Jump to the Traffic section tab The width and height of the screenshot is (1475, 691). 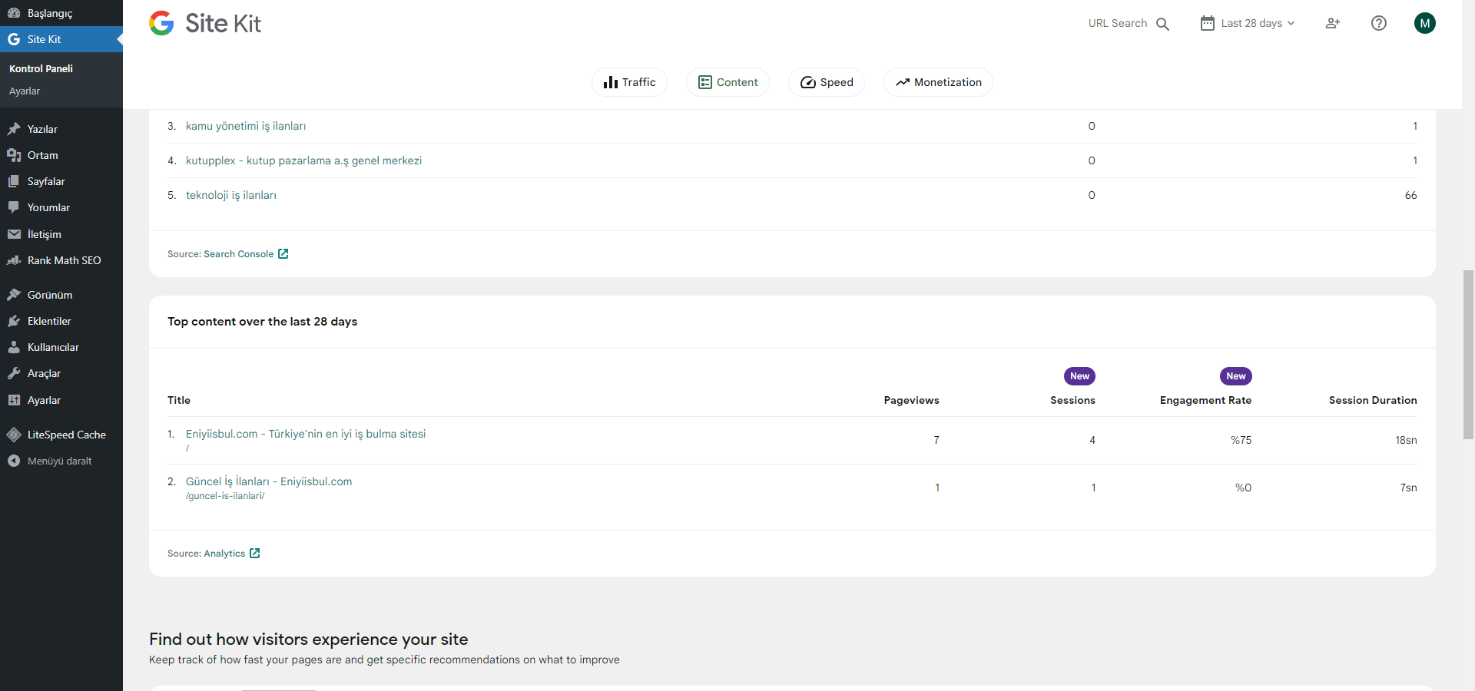629,82
